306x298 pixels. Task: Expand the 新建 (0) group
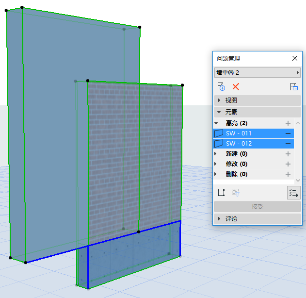coord(215,154)
